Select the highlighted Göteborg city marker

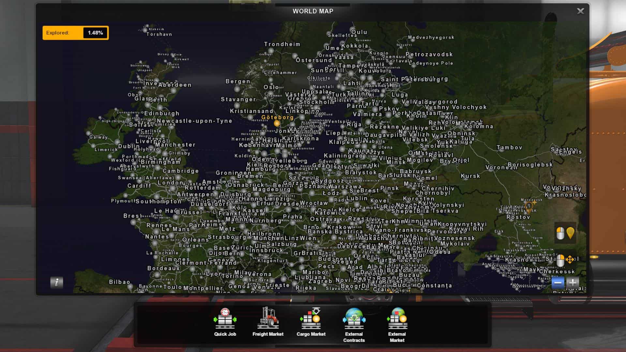coord(277,123)
